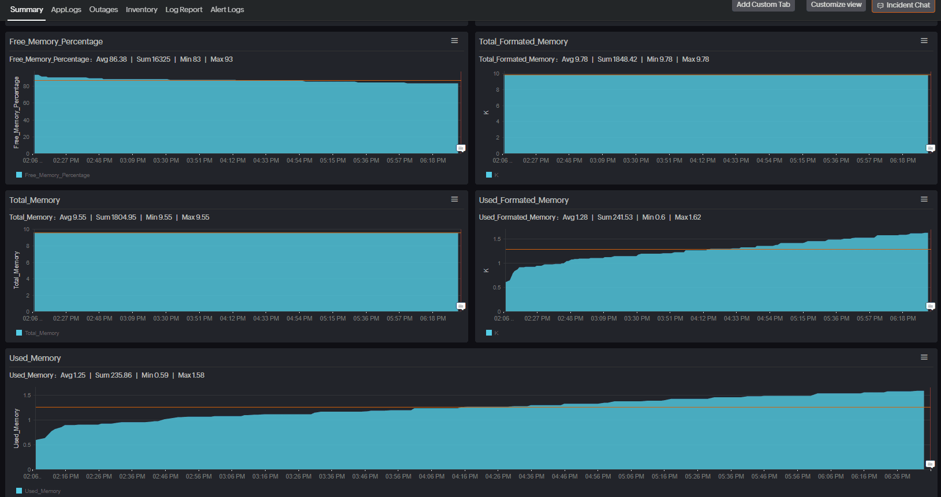Toggle the Total_Memory legend series
This screenshot has height=497, width=941.
[x=38, y=333]
